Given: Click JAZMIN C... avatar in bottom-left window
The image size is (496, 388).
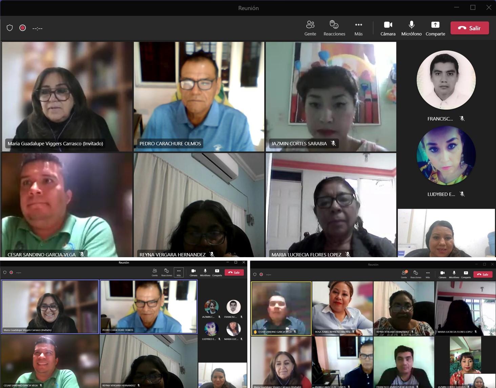Looking at the screenshot, I should click(211, 307).
